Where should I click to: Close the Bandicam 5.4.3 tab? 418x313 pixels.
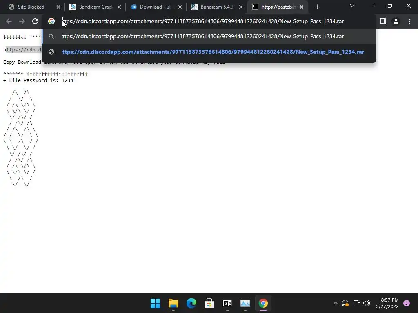pyautogui.click(x=241, y=7)
